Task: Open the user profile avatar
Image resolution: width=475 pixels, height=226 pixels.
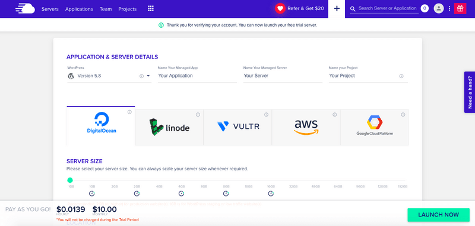Action: (439, 8)
